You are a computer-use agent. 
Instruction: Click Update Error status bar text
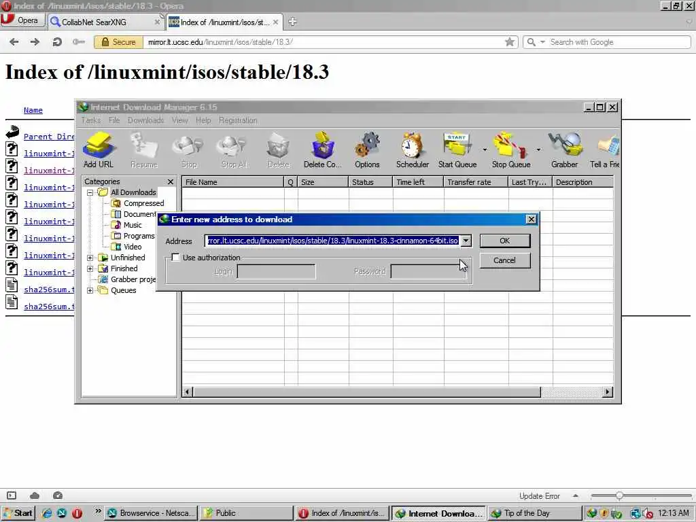[x=539, y=495]
